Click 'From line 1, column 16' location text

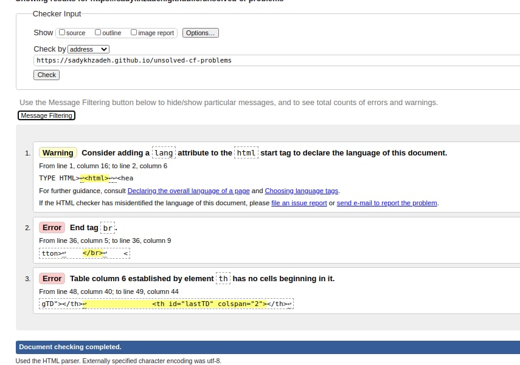click(x=103, y=166)
